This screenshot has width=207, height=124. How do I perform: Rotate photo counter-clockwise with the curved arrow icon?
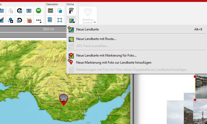point(20,20)
